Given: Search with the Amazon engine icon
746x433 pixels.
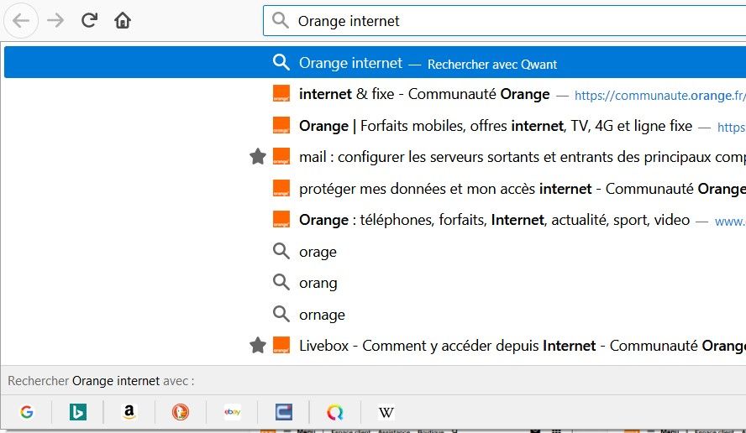Looking at the screenshot, I should pos(129,412).
